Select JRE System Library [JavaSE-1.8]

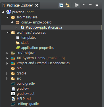pyautogui.click(x=41, y=58)
